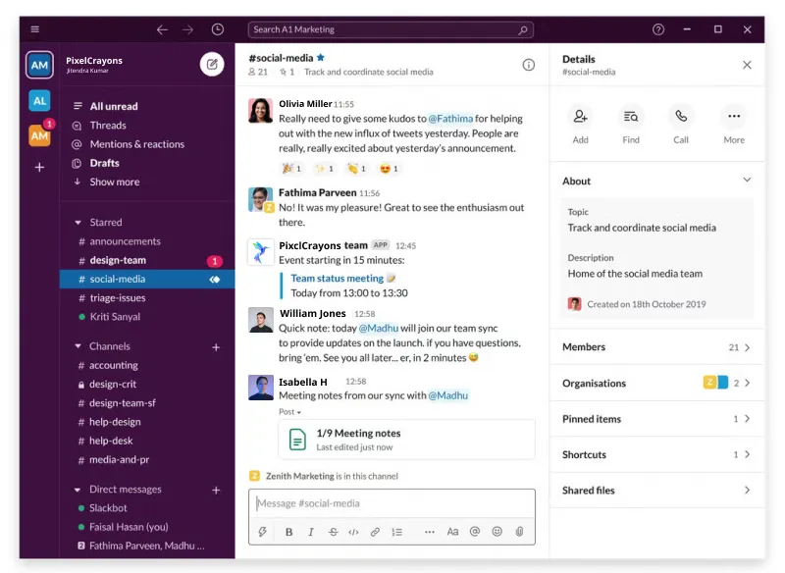785x573 pixels.
Task: Expand Shared files row
Action: pyautogui.click(x=656, y=490)
